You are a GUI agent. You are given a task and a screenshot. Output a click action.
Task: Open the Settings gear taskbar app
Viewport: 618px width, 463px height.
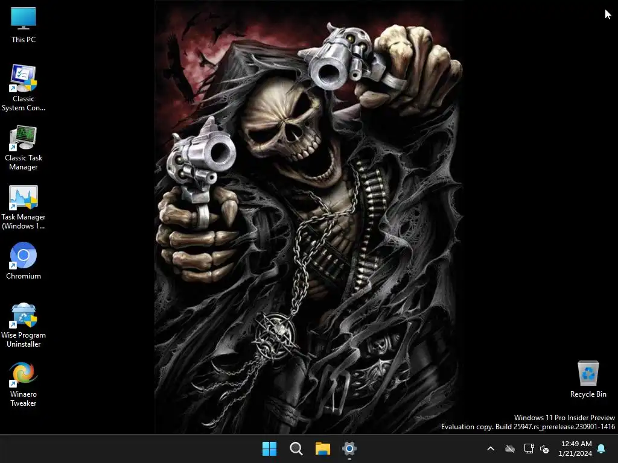coord(349,449)
